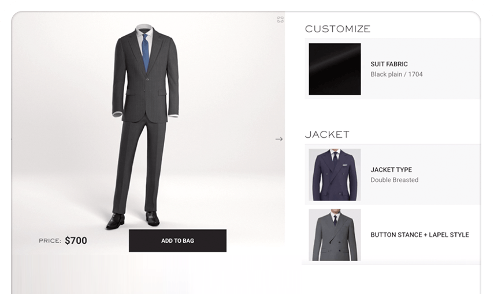
Task: Select the black plain fabric swatch
Action: tap(335, 69)
